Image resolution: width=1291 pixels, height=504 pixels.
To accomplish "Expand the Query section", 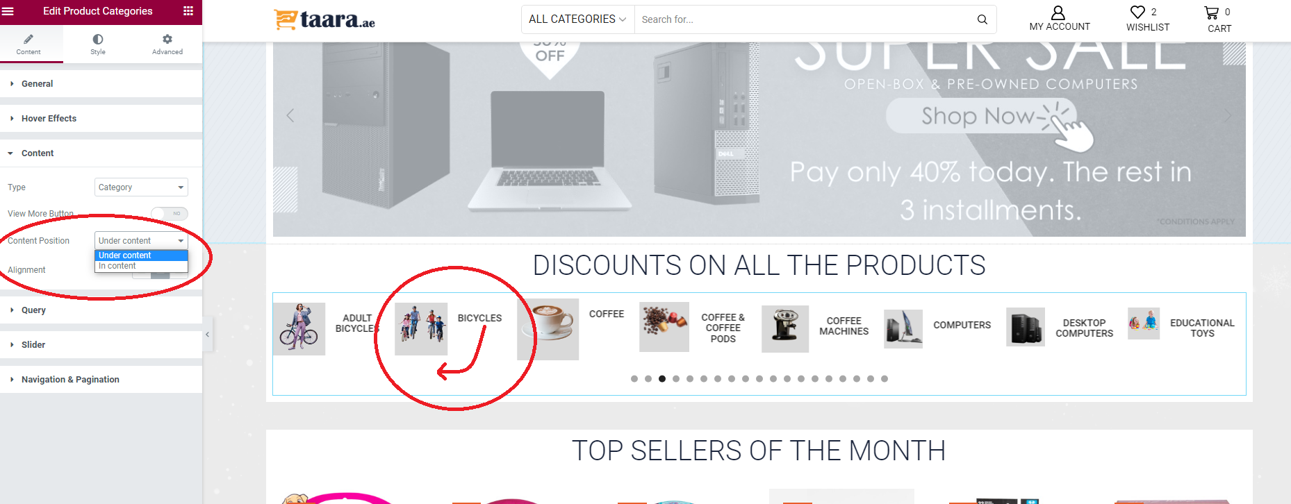I will point(101,310).
